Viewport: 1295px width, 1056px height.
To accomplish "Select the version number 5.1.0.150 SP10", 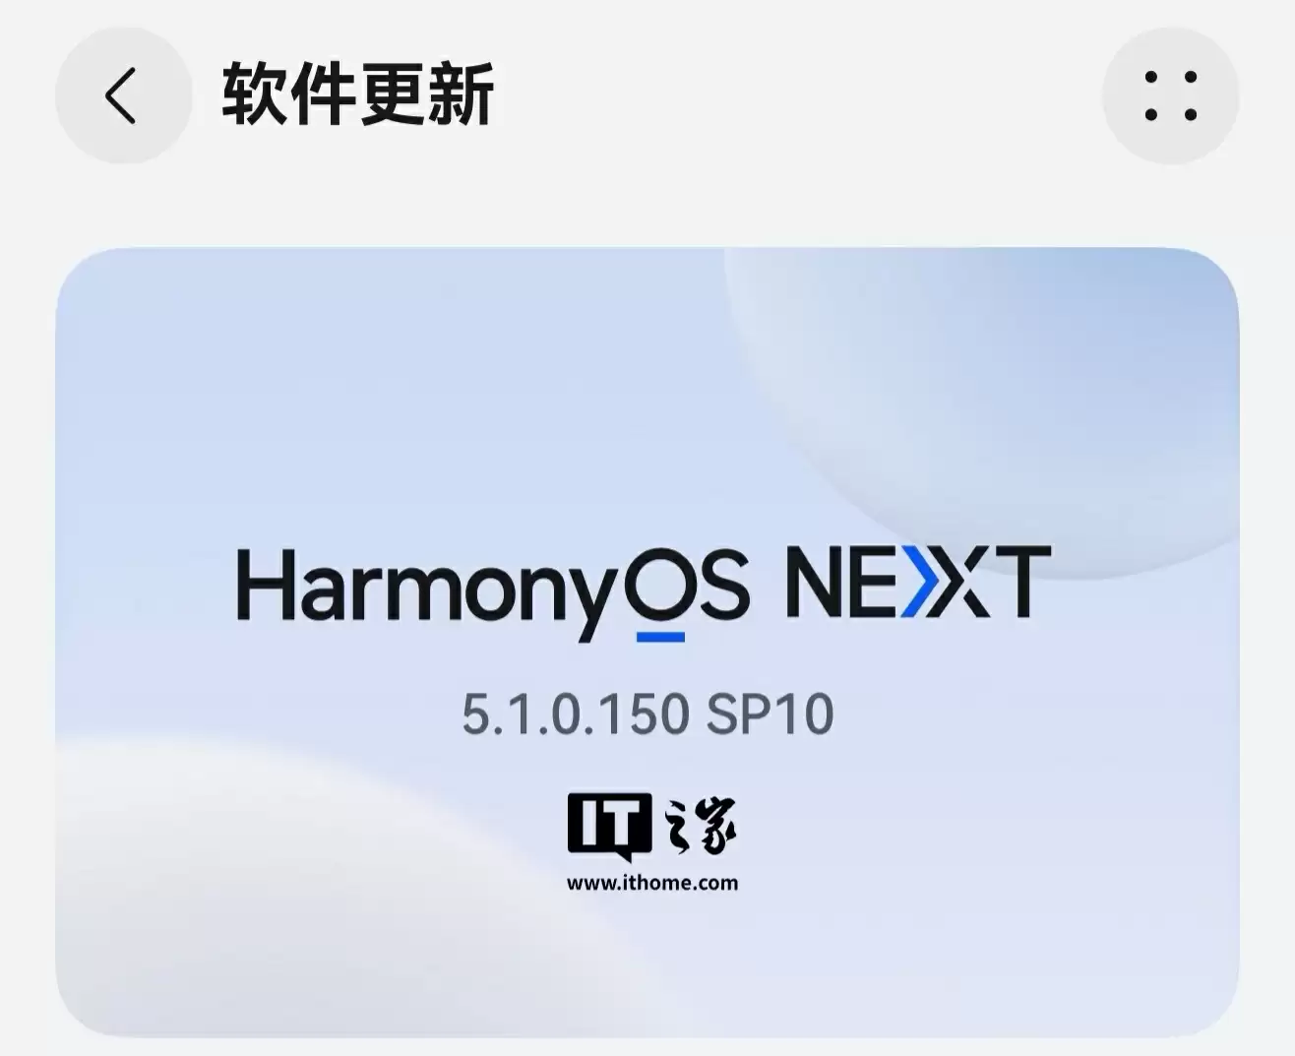I will (x=647, y=714).
